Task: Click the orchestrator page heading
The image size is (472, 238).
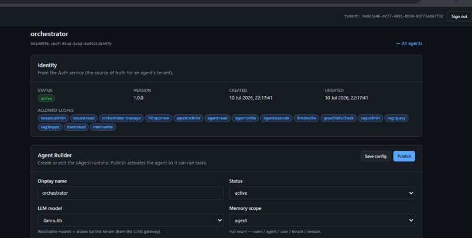Action: point(49,34)
